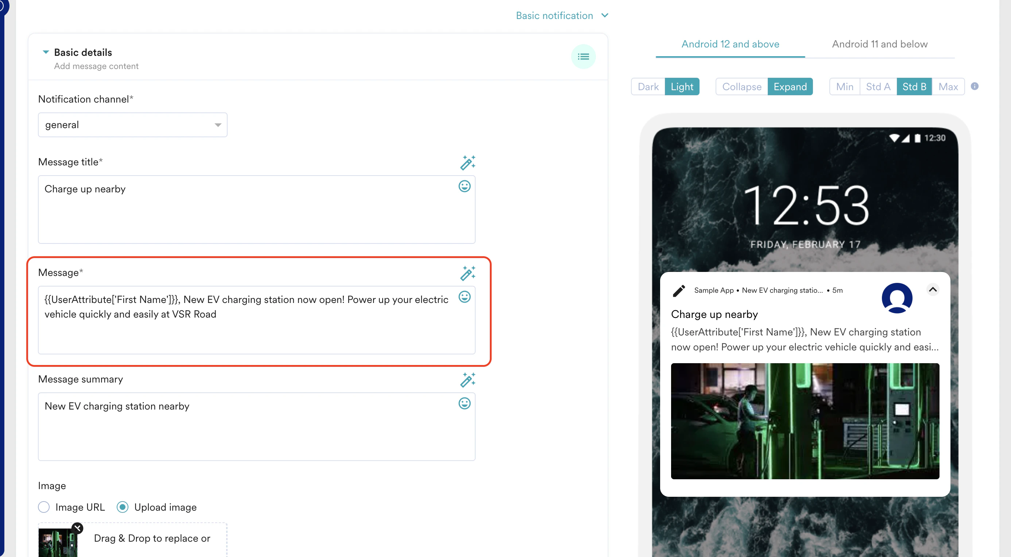This screenshot has height=557, width=1011.
Task: Select the Android 12 and above tab
Action: 731,44
